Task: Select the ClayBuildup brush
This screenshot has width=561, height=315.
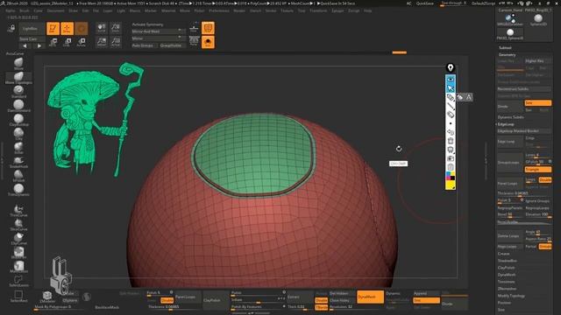Action: pos(18,120)
